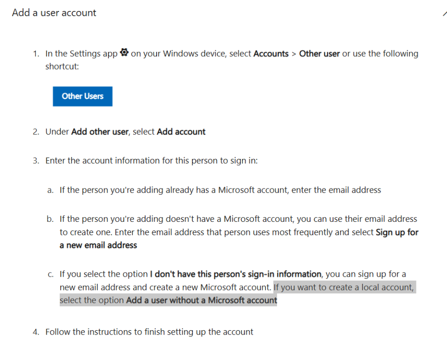Viewport: 447px width, 355px height.
Task: Click the bold Other user text
Action: pos(319,53)
